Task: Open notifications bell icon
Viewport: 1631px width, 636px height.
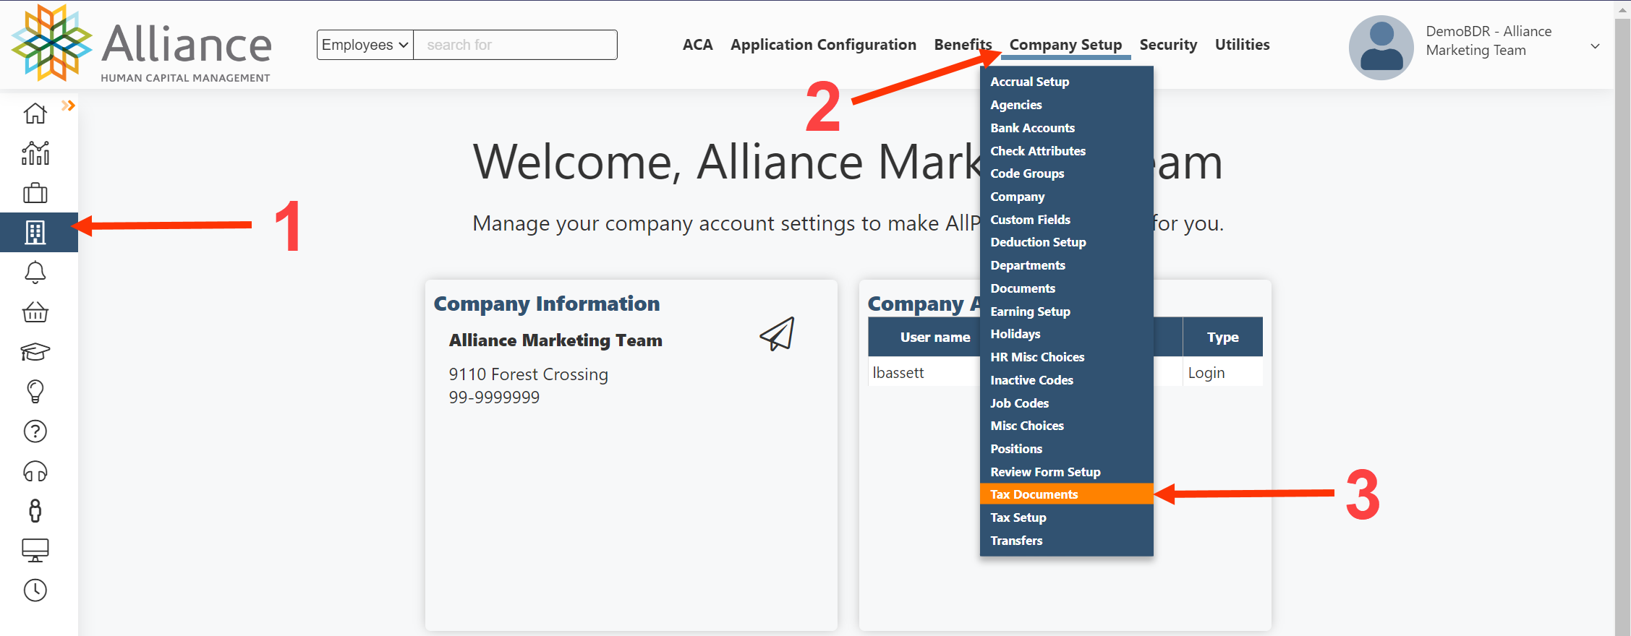Action: [35, 272]
